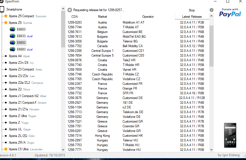Select the Customized CE1 row
Image resolution: width=246 pixels, height=160 pixels.
pyautogui.click(x=137, y=51)
